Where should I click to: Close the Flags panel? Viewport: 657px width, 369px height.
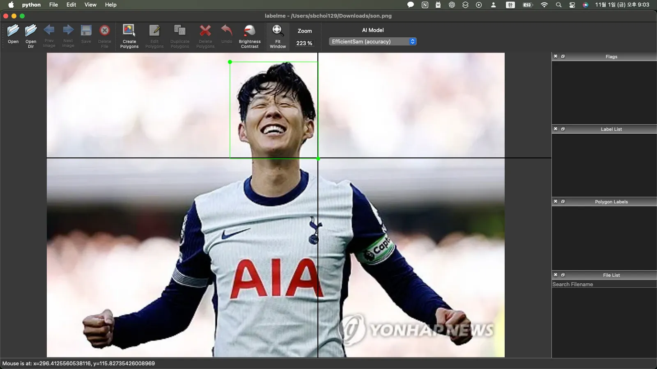(556, 56)
